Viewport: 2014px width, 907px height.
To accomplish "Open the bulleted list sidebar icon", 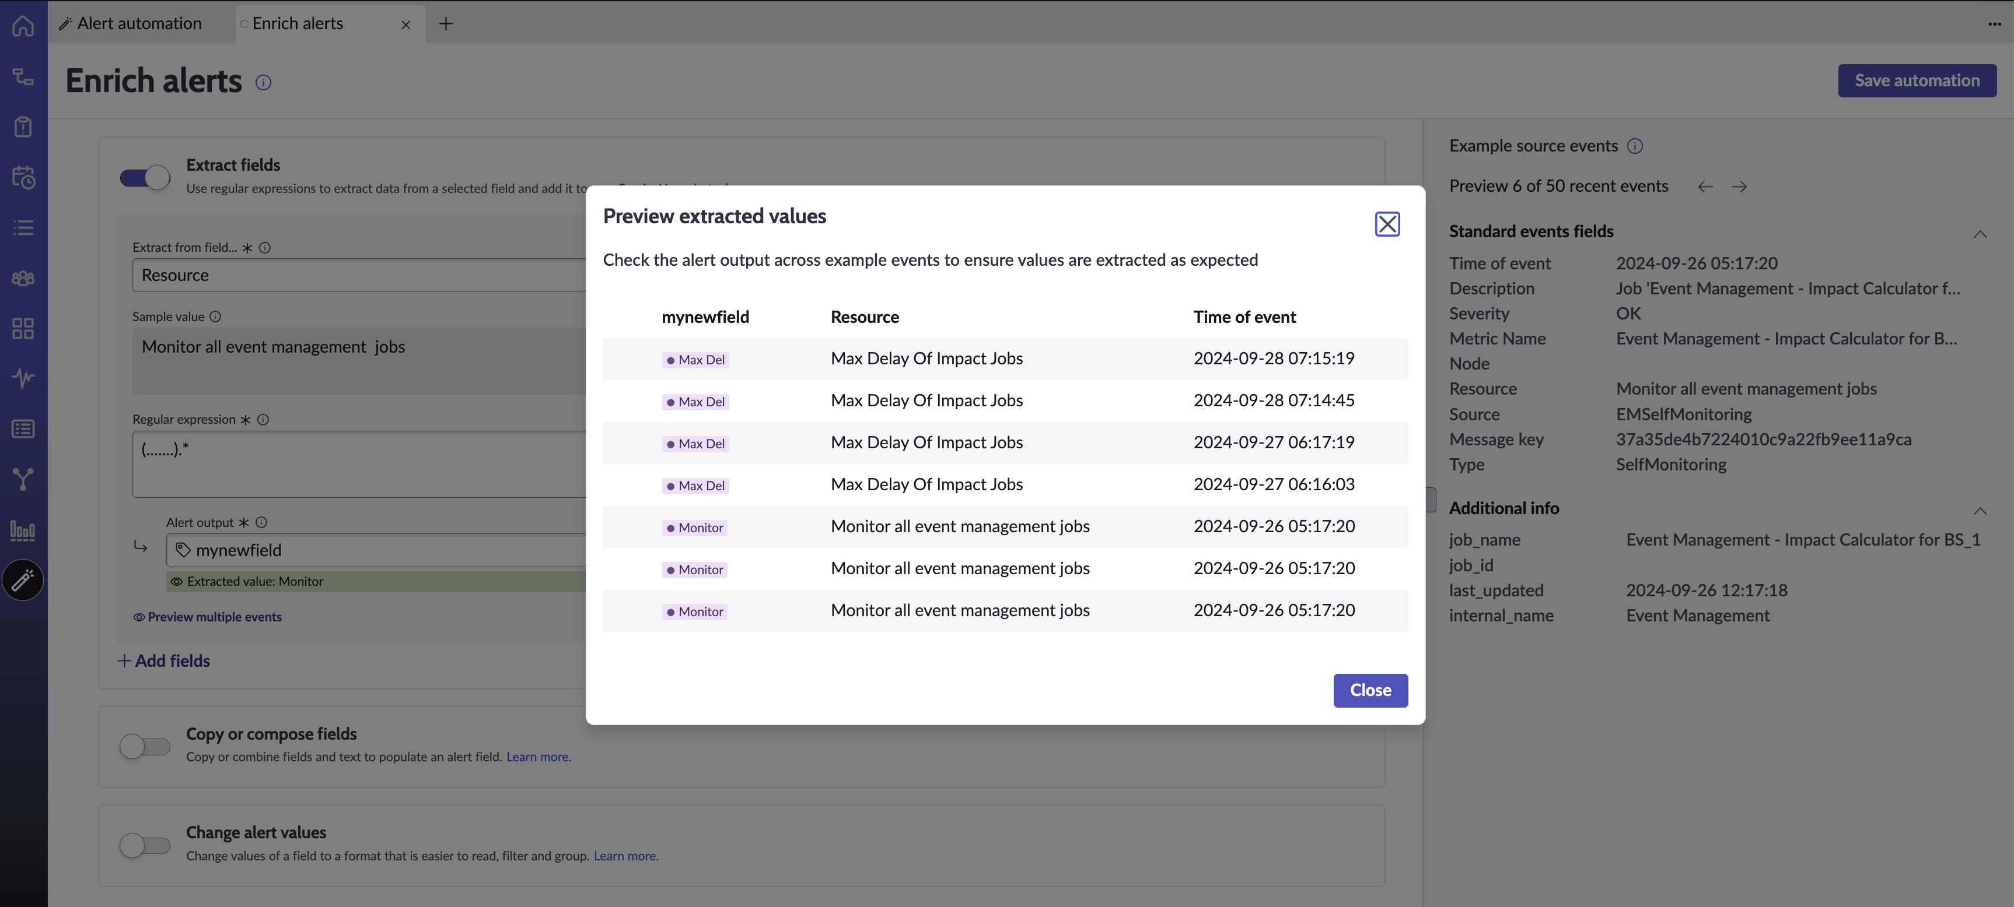I will pos(23,227).
